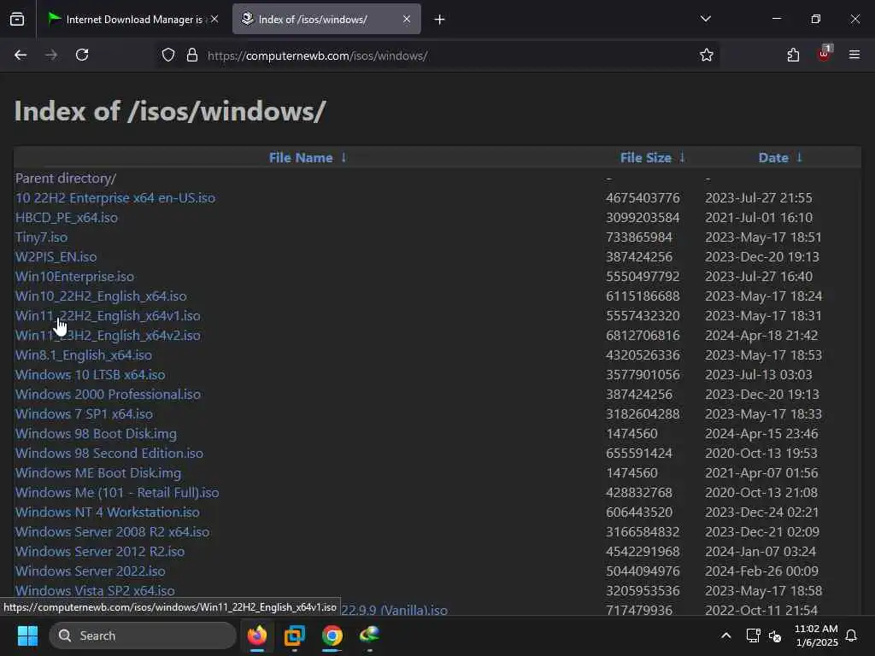Click the arrow next to File Name
875x656 pixels.
click(344, 158)
